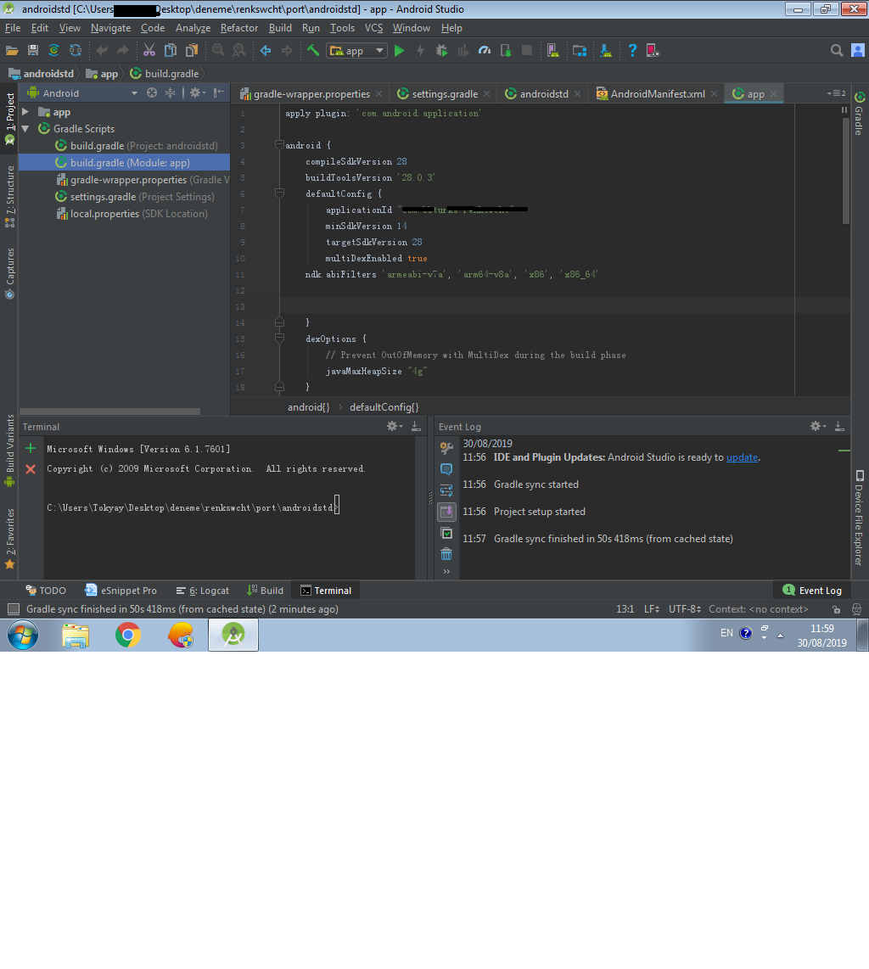The width and height of the screenshot is (869, 969).
Task: Open the File menu
Action: tap(13, 28)
